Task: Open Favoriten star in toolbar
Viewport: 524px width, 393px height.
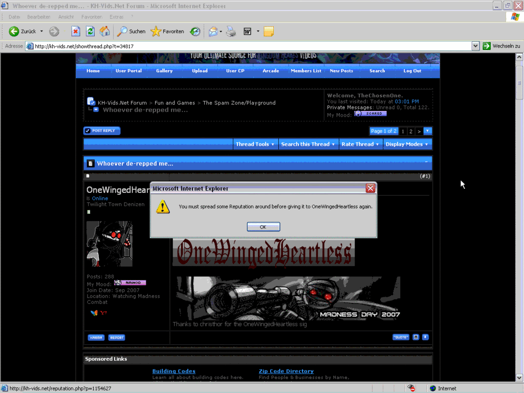Action: point(156,31)
